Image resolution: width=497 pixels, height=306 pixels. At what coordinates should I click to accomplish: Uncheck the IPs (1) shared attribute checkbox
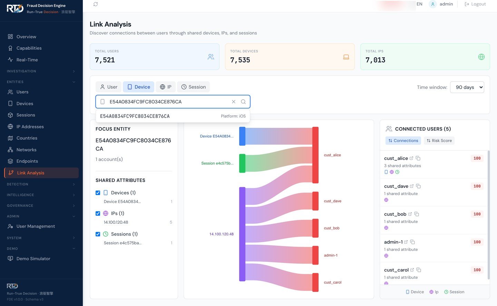(x=98, y=213)
